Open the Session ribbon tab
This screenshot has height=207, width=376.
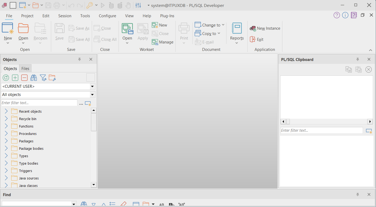(65, 16)
